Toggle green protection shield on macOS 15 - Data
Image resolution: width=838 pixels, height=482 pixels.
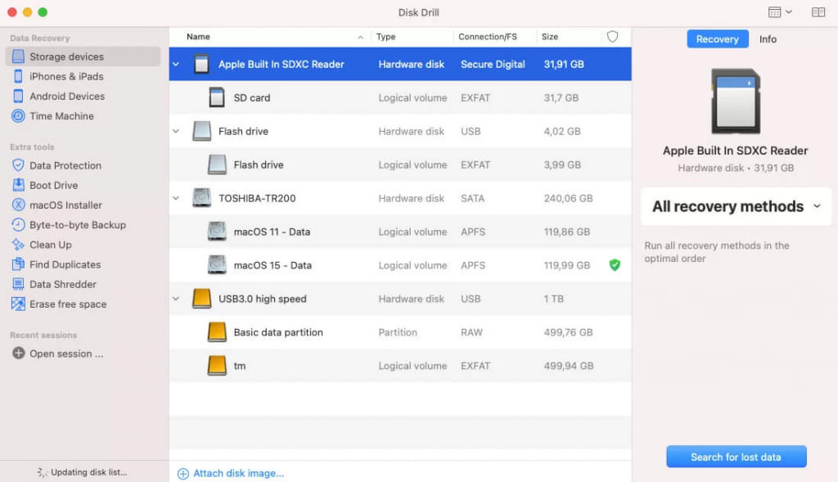click(x=615, y=265)
